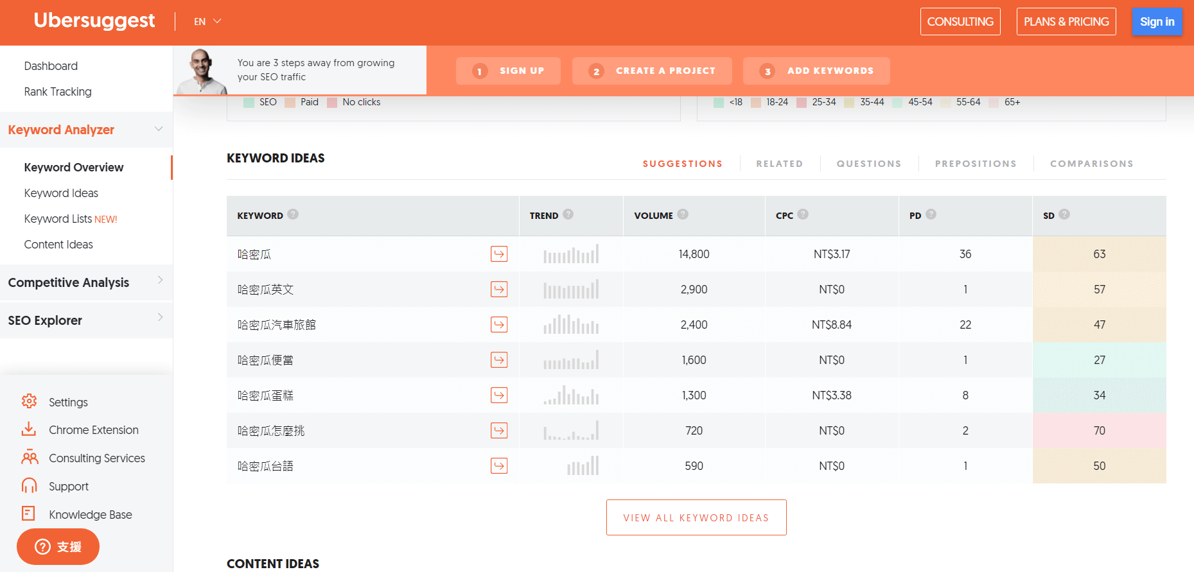
Task: Show help tooltip for KEYWORD column
Action: click(293, 214)
